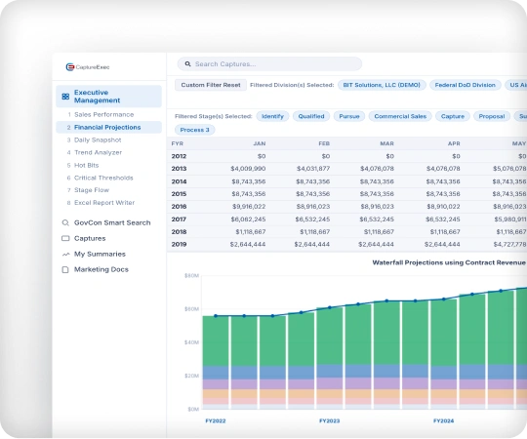Screen dimensions: 527x439
Task: Select the 2012 fiscal year row
Action: pyautogui.click(x=346, y=156)
